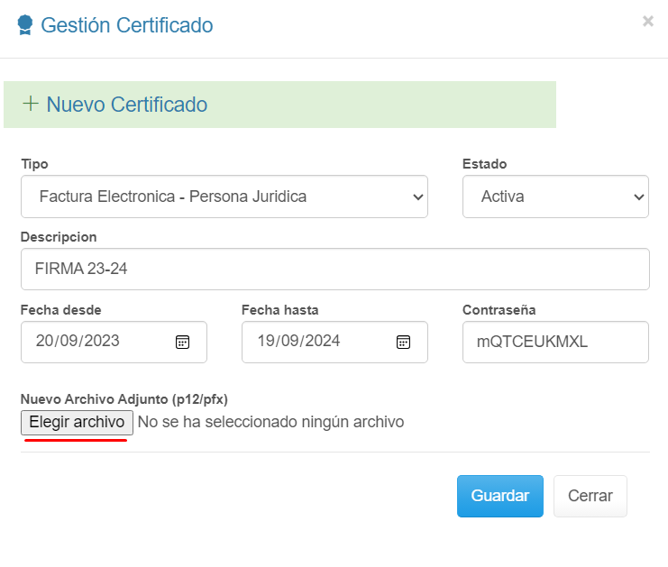
Task: Close the Gestión Certificado dialog with X
Action: tap(647, 22)
